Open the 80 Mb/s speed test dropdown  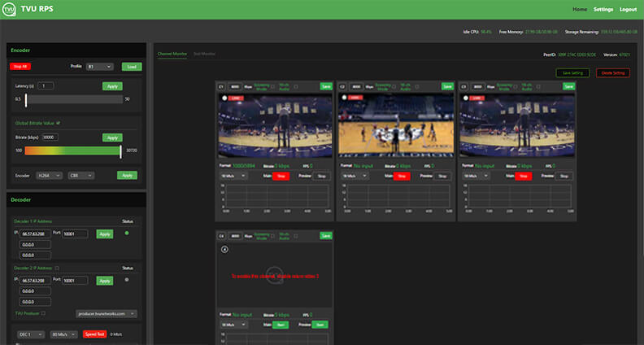pyautogui.click(x=63, y=334)
